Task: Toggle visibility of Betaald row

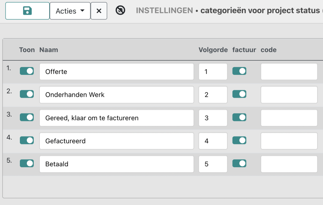Action: pos(26,163)
